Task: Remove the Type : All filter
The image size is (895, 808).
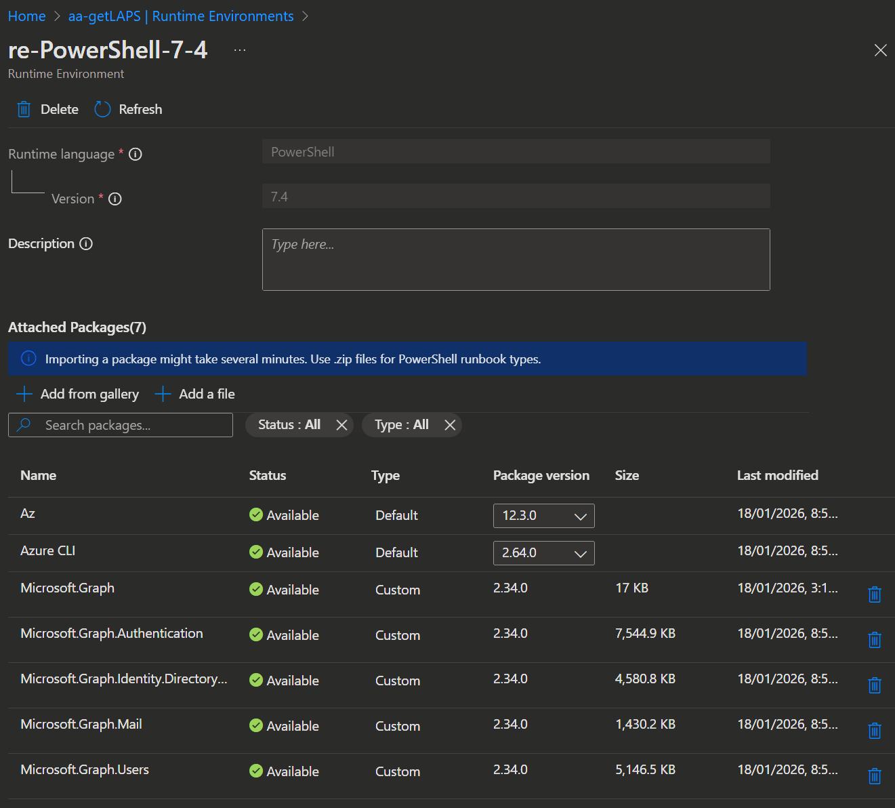Action: [450, 425]
